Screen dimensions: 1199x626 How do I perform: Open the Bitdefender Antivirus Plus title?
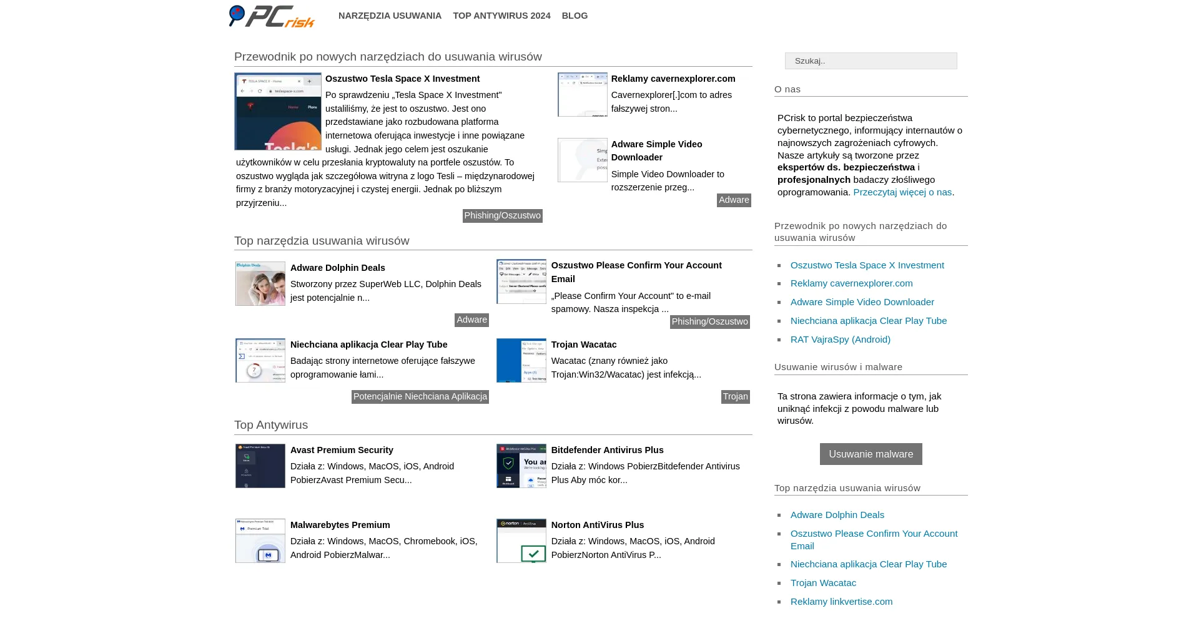point(607,450)
